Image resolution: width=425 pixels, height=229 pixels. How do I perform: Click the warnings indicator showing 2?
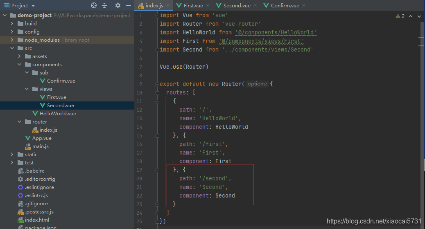pos(400,16)
